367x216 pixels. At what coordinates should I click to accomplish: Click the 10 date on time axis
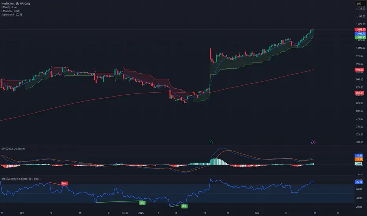pyautogui.click(x=286, y=213)
